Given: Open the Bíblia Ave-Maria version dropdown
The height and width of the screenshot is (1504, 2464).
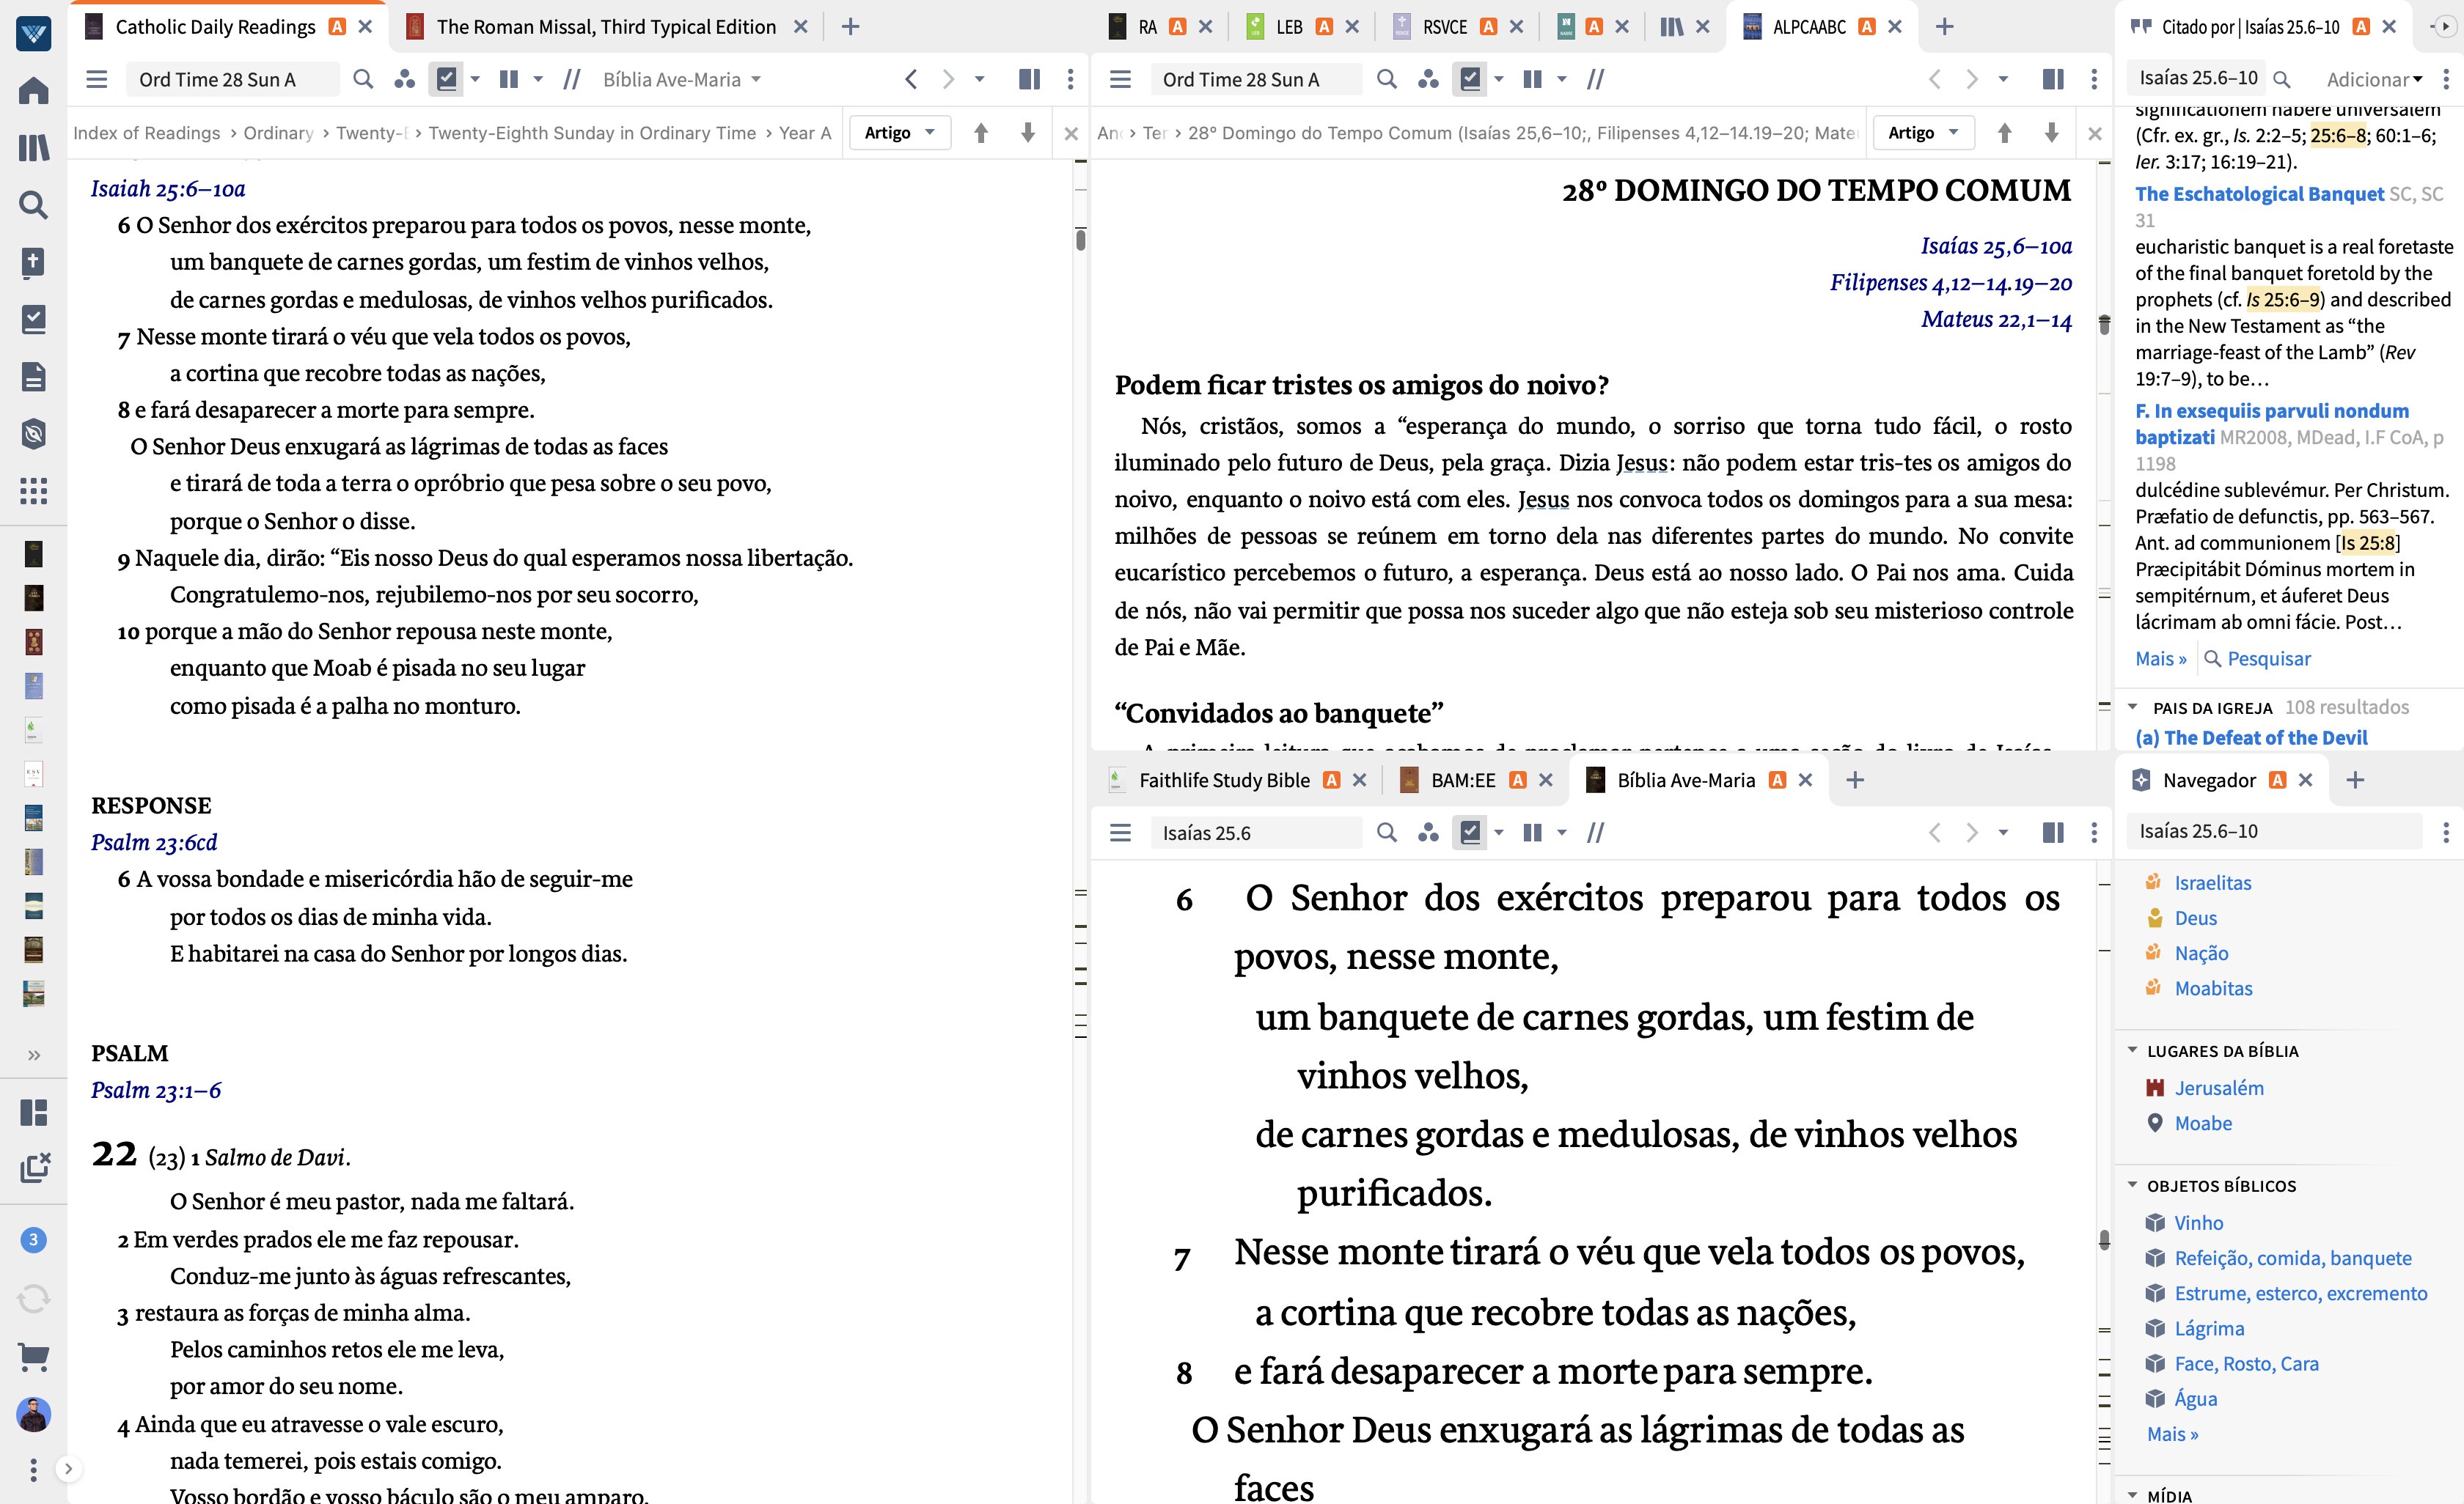Looking at the screenshot, I should click(682, 79).
